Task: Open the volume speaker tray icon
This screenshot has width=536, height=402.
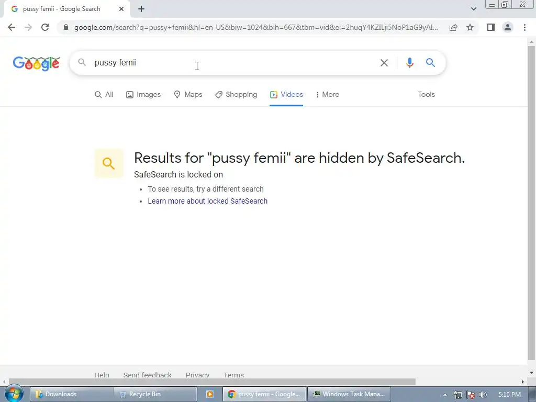Action: click(x=483, y=395)
